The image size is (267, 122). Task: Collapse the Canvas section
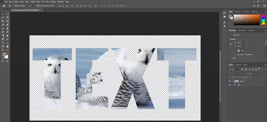(x=229, y=39)
